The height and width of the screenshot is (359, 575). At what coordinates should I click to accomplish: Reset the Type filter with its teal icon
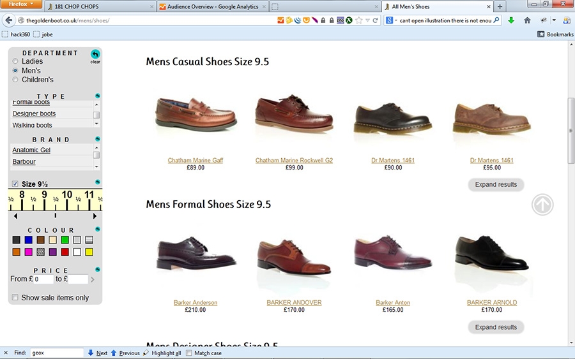point(98,96)
